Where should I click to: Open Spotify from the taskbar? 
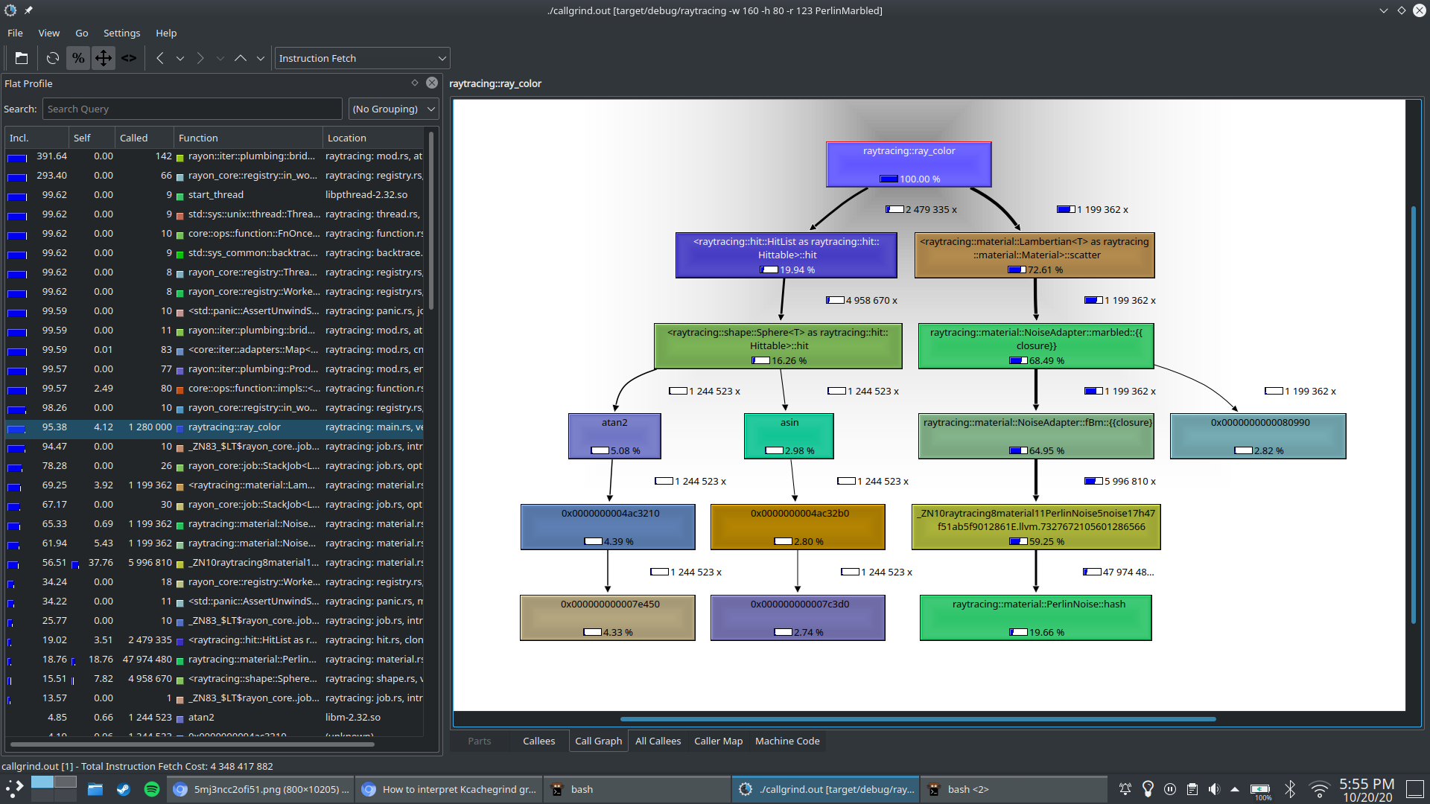coord(152,789)
